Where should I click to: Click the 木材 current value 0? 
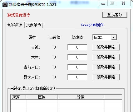(55, 57)
